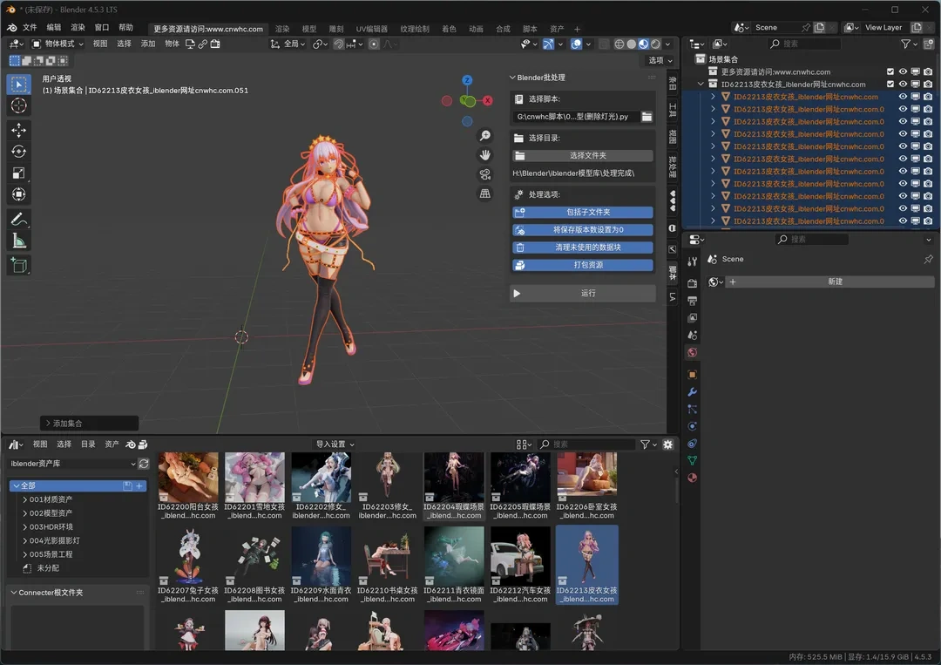Toggle camera view in the viewport
Screen dimensions: 941x665
(x=485, y=174)
